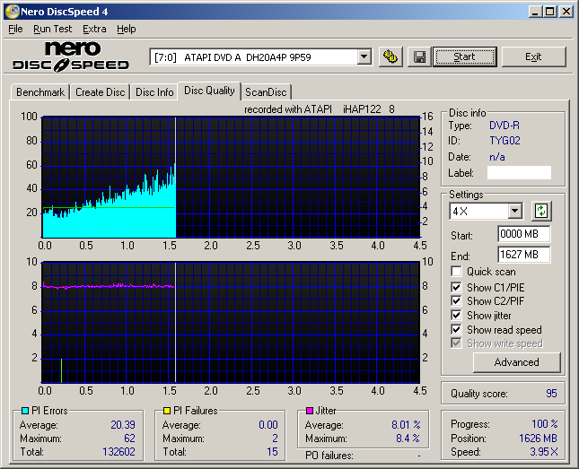The width and height of the screenshot is (579, 469).
Task: Click the PO failures label
Action: click(329, 456)
